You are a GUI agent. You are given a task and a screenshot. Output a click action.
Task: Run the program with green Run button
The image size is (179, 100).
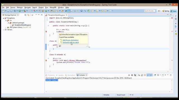tap(20, 11)
